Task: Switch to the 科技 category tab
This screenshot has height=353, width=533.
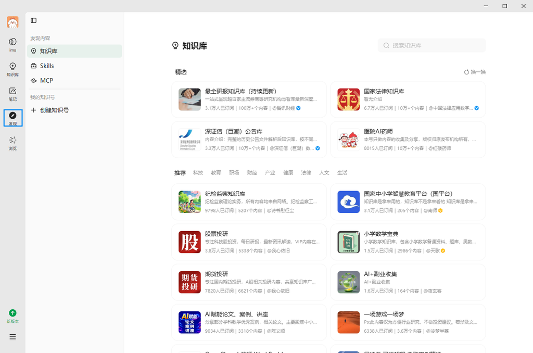Action: click(x=198, y=173)
